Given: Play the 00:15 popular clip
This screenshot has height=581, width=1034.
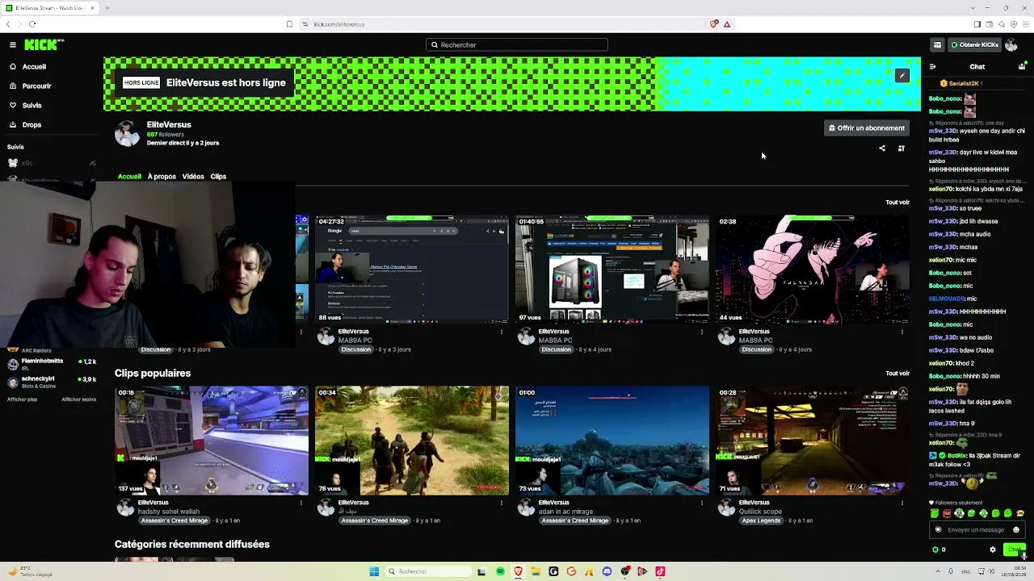Looking at the screenshot, I should click(212, 441).
